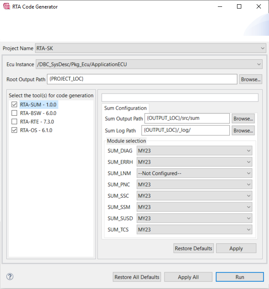Click the SUM_TCS label
This screenshot has height=289, width=269.
[118, 230]
